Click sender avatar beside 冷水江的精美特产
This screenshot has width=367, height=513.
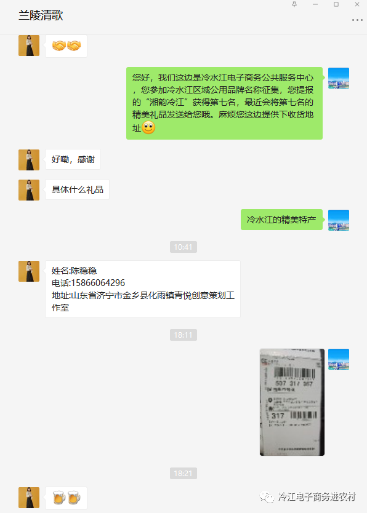coord(339,220)
